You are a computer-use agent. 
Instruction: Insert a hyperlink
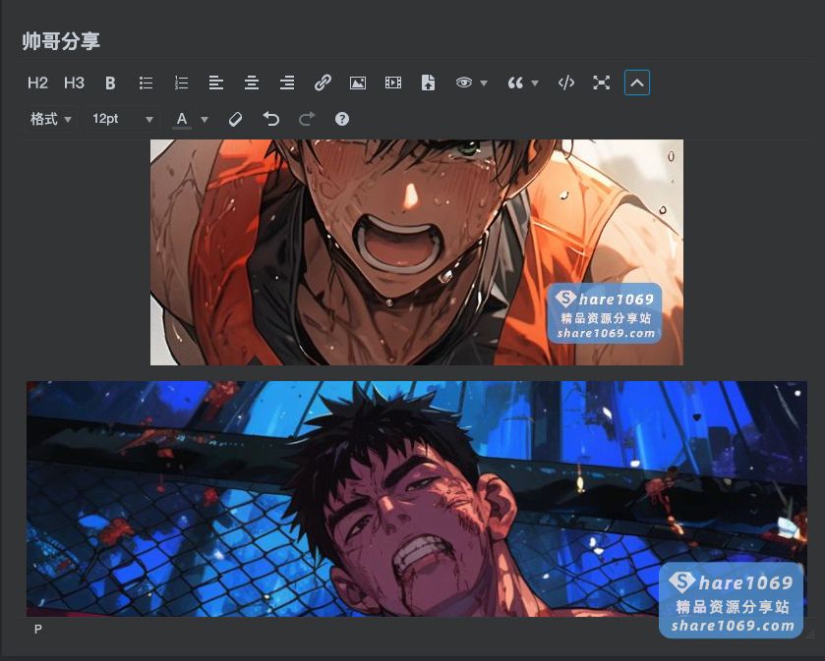tap(323, 83)
